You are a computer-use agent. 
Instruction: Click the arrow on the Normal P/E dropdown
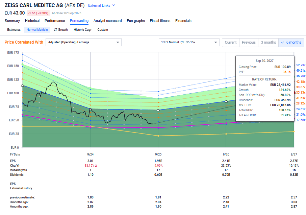215,43
